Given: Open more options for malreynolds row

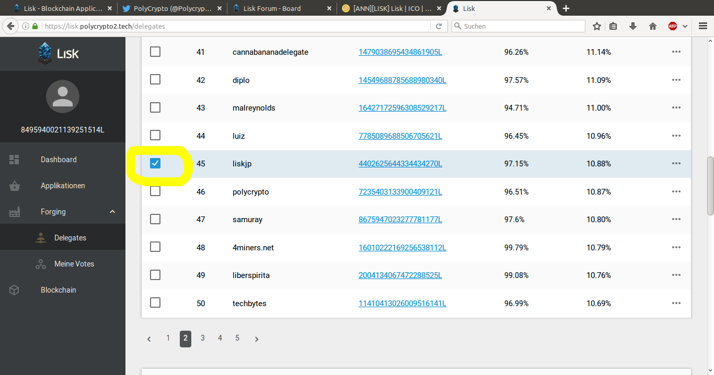Looking at the screenshot, I should 676,107.
